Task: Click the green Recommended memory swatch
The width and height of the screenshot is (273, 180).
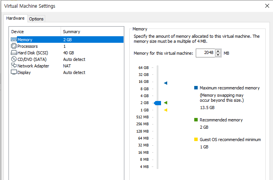Action: point(196,120)
